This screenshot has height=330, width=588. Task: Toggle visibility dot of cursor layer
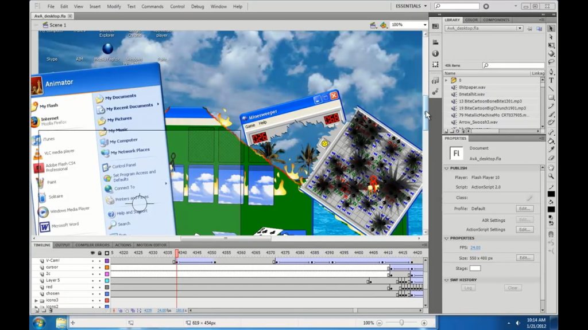[x=92, y=268]
